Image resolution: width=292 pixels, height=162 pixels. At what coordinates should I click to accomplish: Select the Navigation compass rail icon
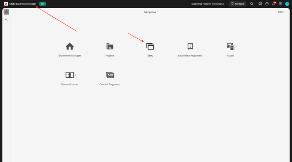[x=7, y=12]
